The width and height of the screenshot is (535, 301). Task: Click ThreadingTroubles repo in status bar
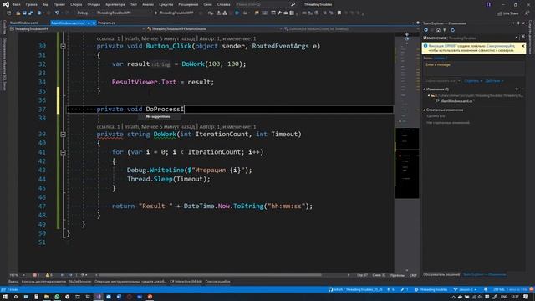pos(431,289)
